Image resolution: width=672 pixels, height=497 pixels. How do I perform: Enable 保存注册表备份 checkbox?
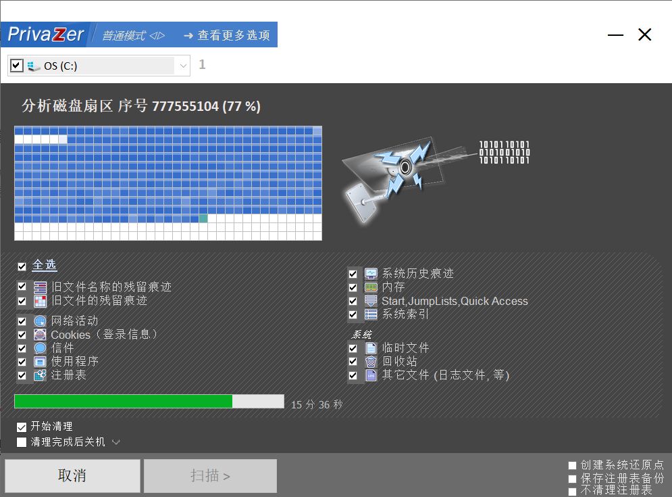point(572,479)
